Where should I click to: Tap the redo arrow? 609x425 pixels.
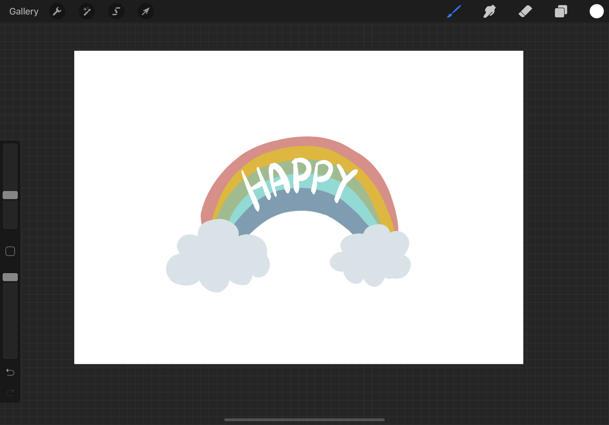coord(10,392)
